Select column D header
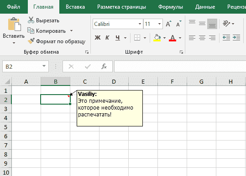The image size is (246, 176). point(114,81)
